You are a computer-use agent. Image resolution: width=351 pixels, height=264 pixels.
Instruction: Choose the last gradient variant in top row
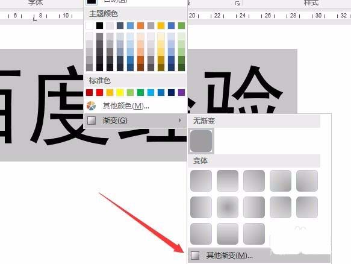(x=307, y=181)
